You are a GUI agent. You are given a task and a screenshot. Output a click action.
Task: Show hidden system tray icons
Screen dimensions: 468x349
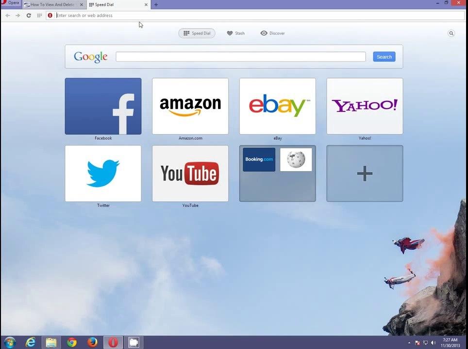pos(409,343)
